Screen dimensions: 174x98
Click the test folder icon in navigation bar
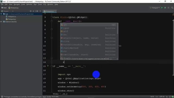[2, 8]
